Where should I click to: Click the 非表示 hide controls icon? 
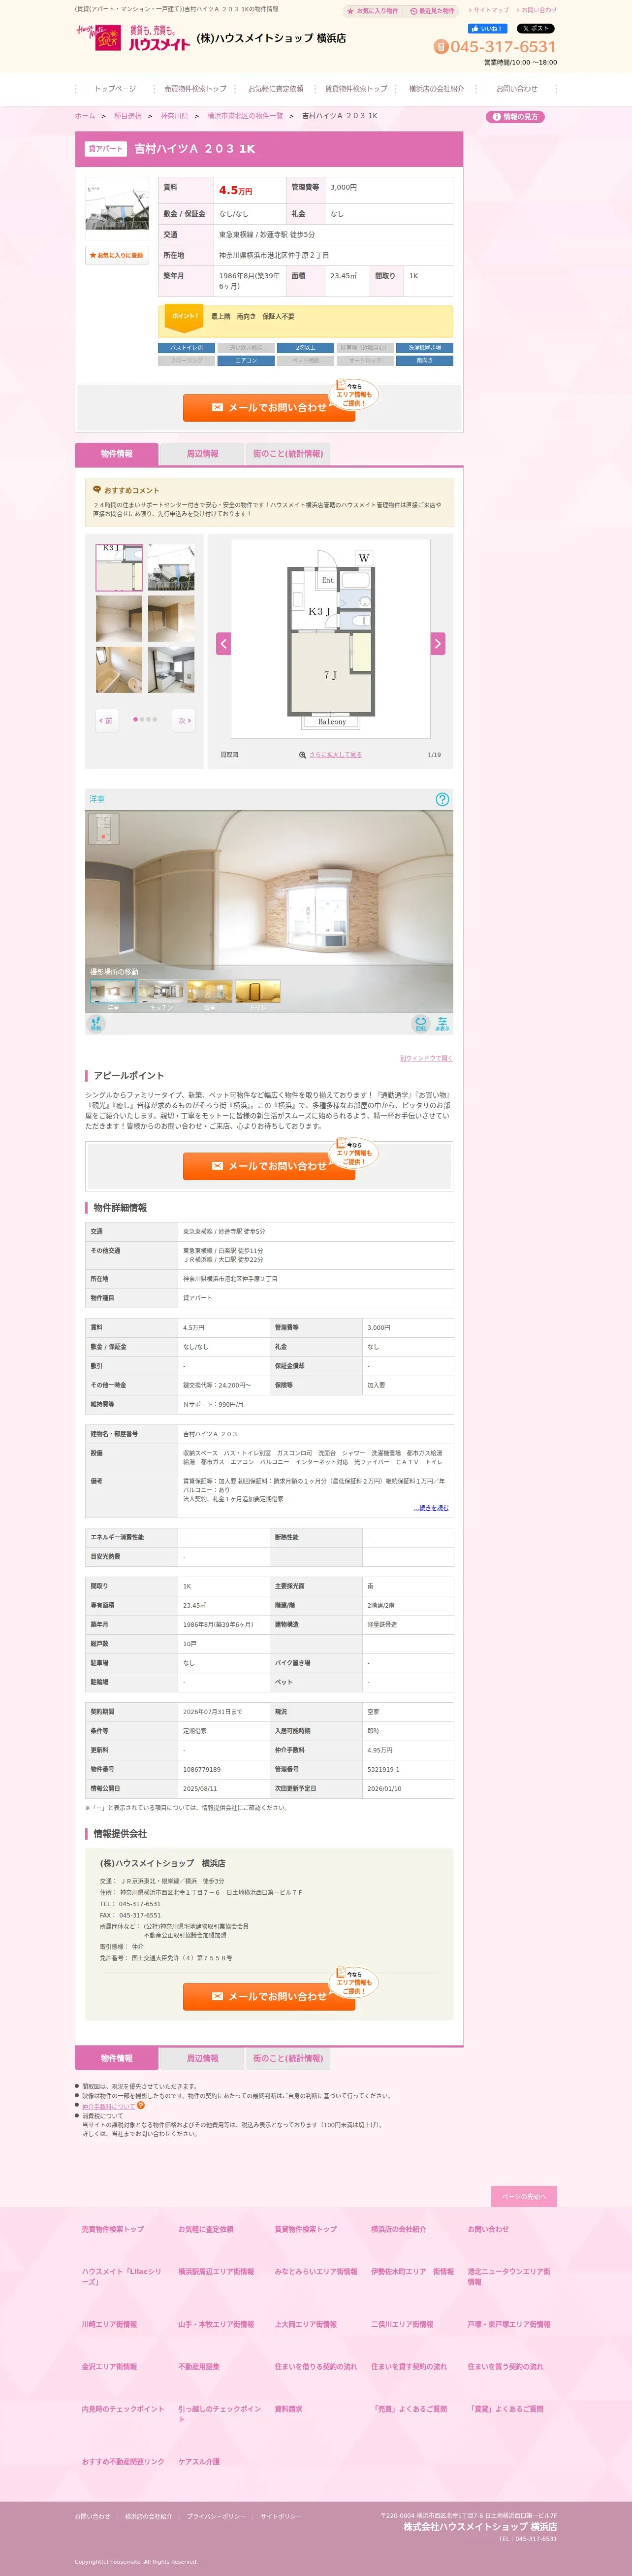[x=442, y=1024]
